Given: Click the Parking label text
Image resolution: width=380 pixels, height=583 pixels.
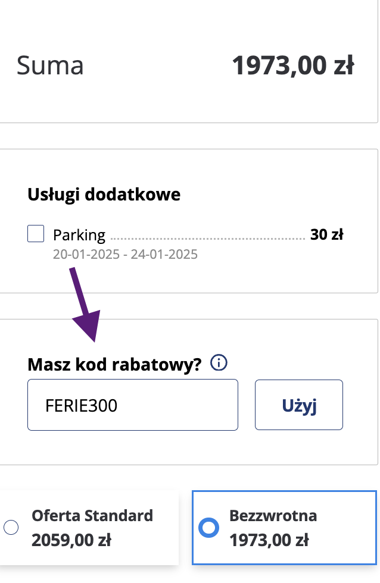Looking at the screenshot, I should (x=79, y=235).
